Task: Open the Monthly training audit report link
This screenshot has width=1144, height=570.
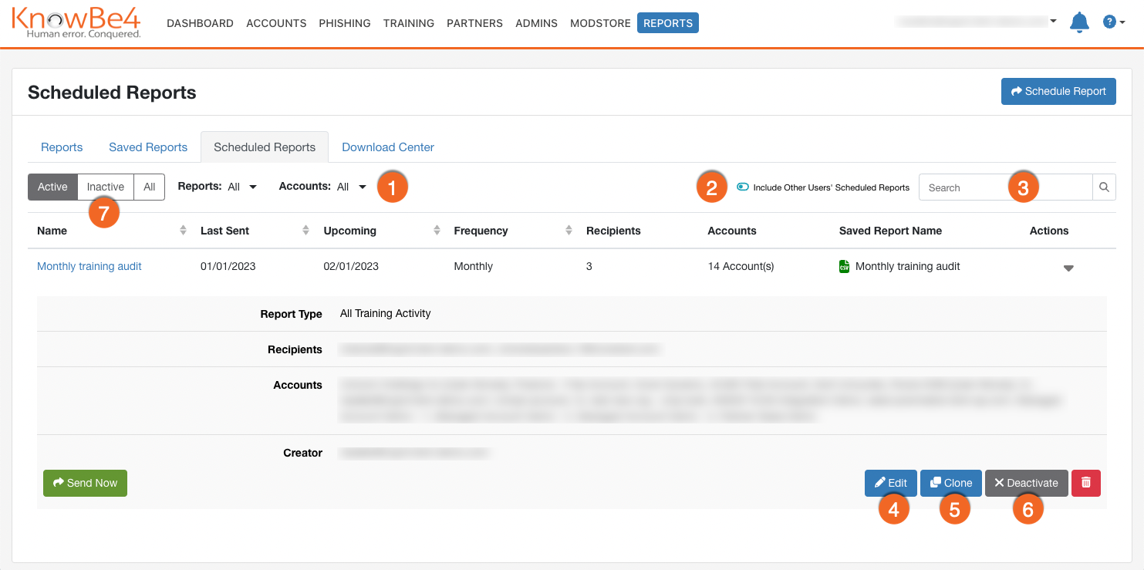Action: tap(89, 265)
